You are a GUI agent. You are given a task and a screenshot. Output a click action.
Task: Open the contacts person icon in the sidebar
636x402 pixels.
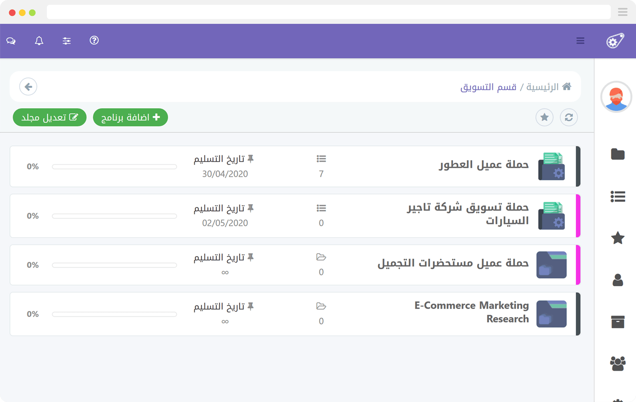point(618,280)
